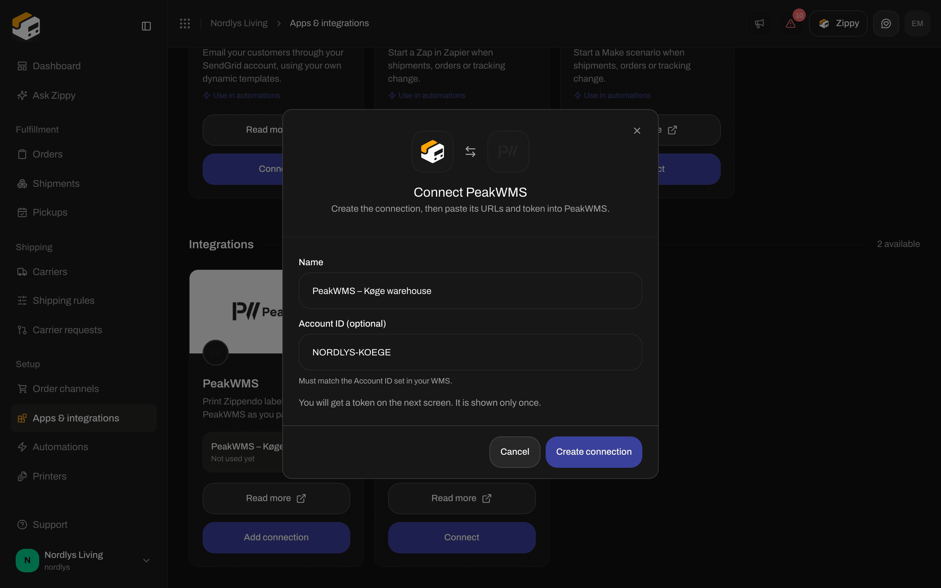Expand the Nordlys Living account switcher
The image size is (941, 588).
point(84,560)
